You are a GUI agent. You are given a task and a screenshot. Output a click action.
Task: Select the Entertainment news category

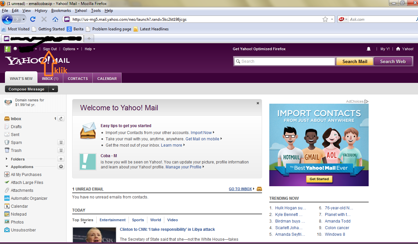click(113, 220)
